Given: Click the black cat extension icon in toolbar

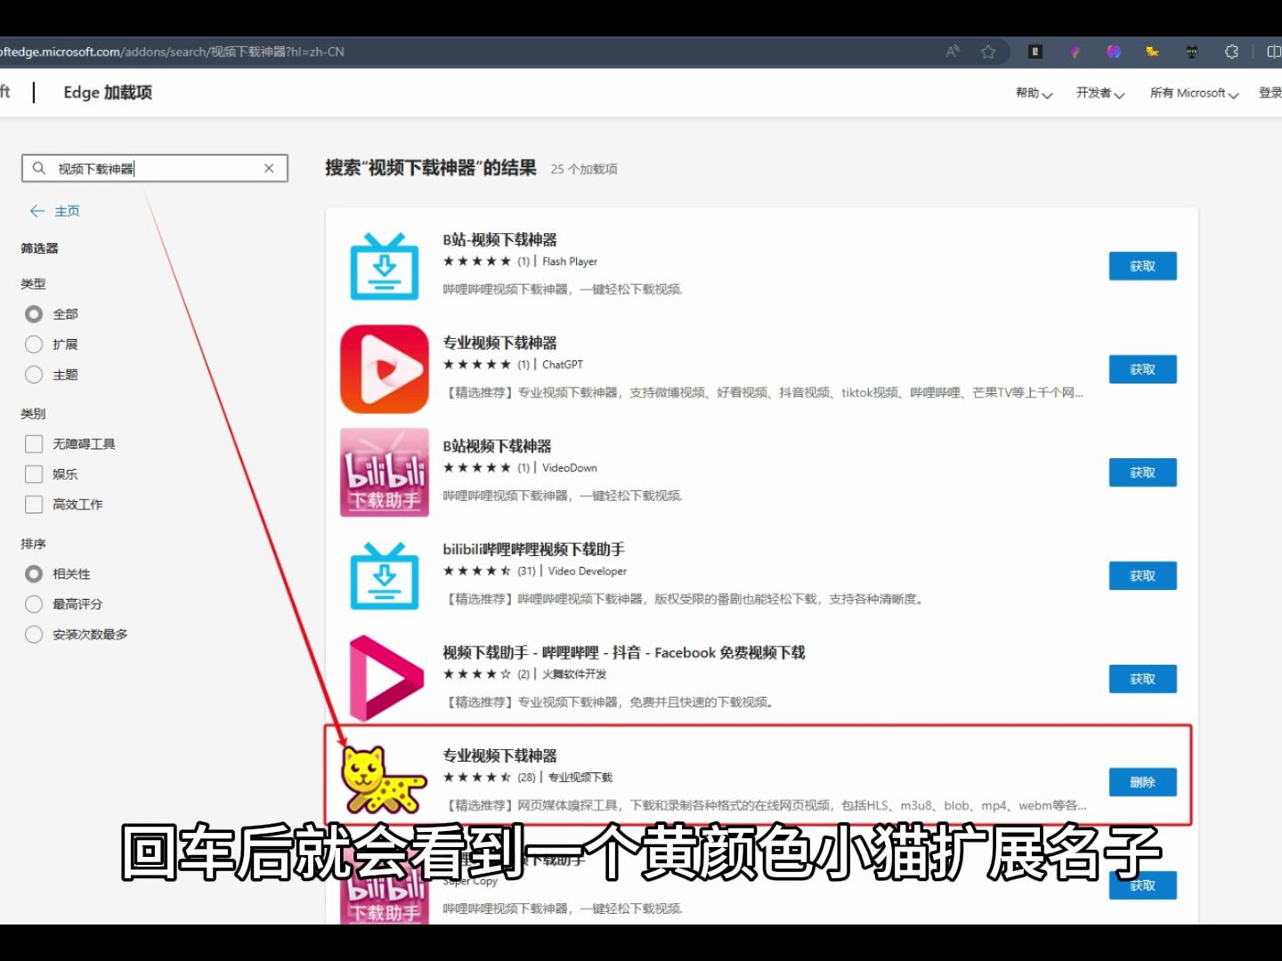Looking at the screenshot, I should 1192,52.
